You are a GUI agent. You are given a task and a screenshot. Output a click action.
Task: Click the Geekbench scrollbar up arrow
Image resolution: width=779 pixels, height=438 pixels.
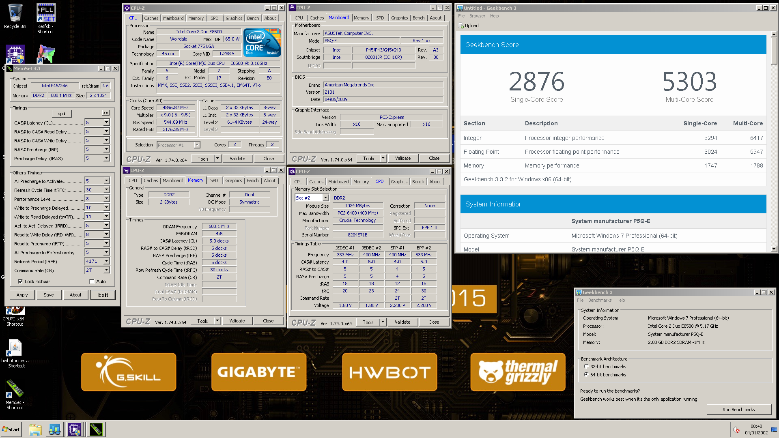774,35
